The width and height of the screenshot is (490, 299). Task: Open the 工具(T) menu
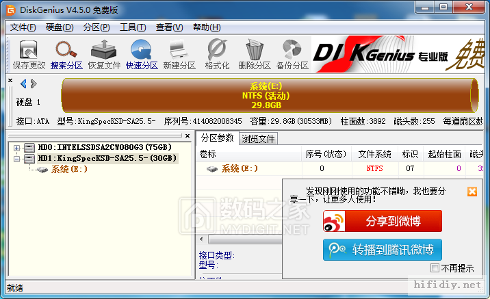(133, 27)
